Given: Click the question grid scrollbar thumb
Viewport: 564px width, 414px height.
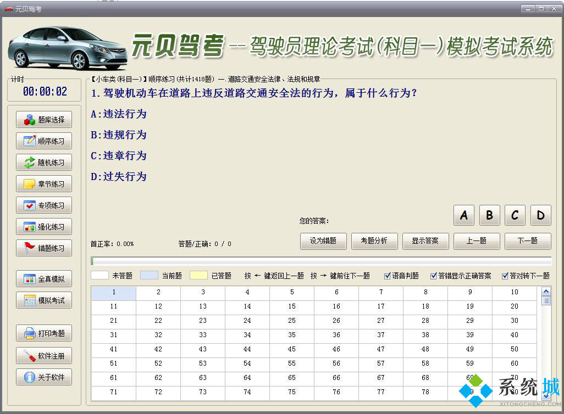Looking at the screenshot, I should (x=546, y=300).
